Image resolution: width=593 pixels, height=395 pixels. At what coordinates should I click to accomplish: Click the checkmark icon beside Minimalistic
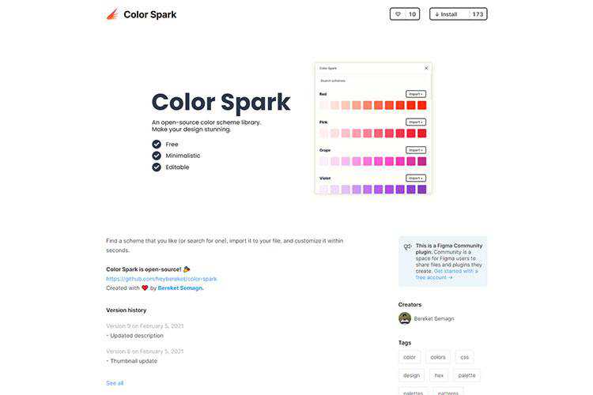click(x=157, y=156)
